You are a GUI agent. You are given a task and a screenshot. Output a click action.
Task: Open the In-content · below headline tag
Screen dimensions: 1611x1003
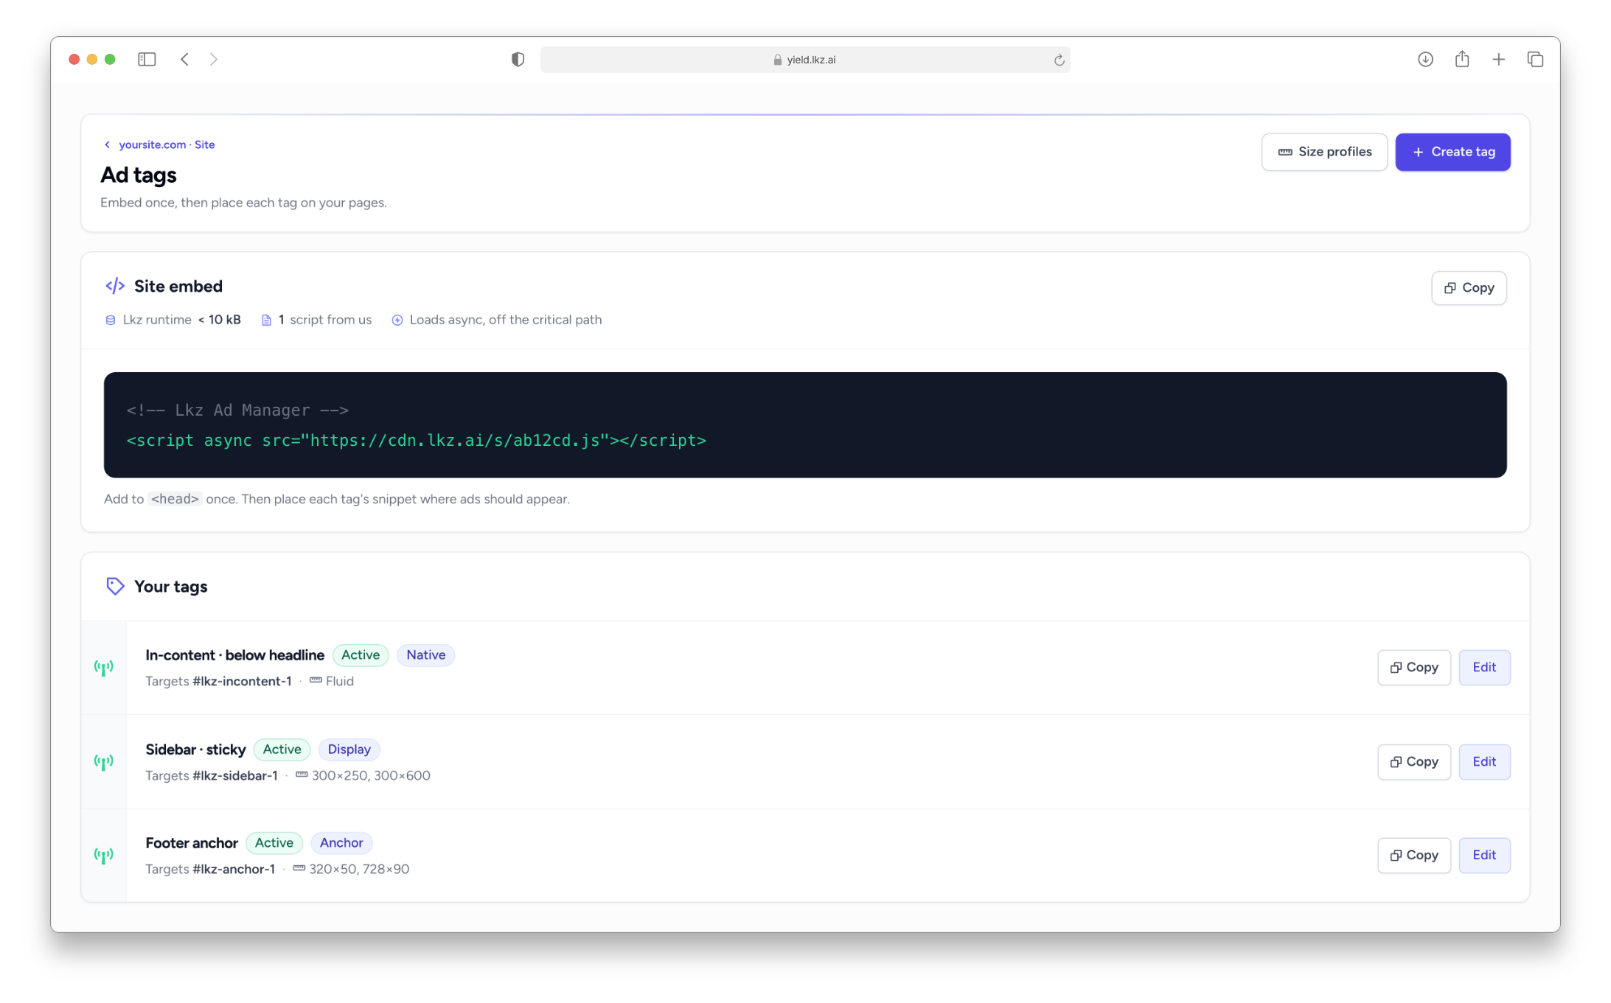point(234,655)
